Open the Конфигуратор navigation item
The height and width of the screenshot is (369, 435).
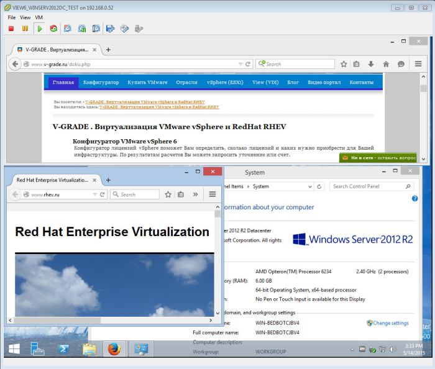click(x=101, y=83)
